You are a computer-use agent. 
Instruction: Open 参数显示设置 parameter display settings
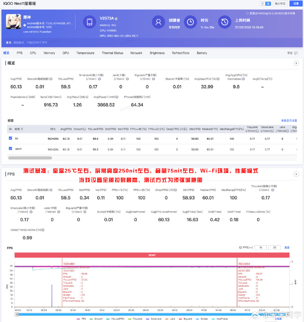289,121
